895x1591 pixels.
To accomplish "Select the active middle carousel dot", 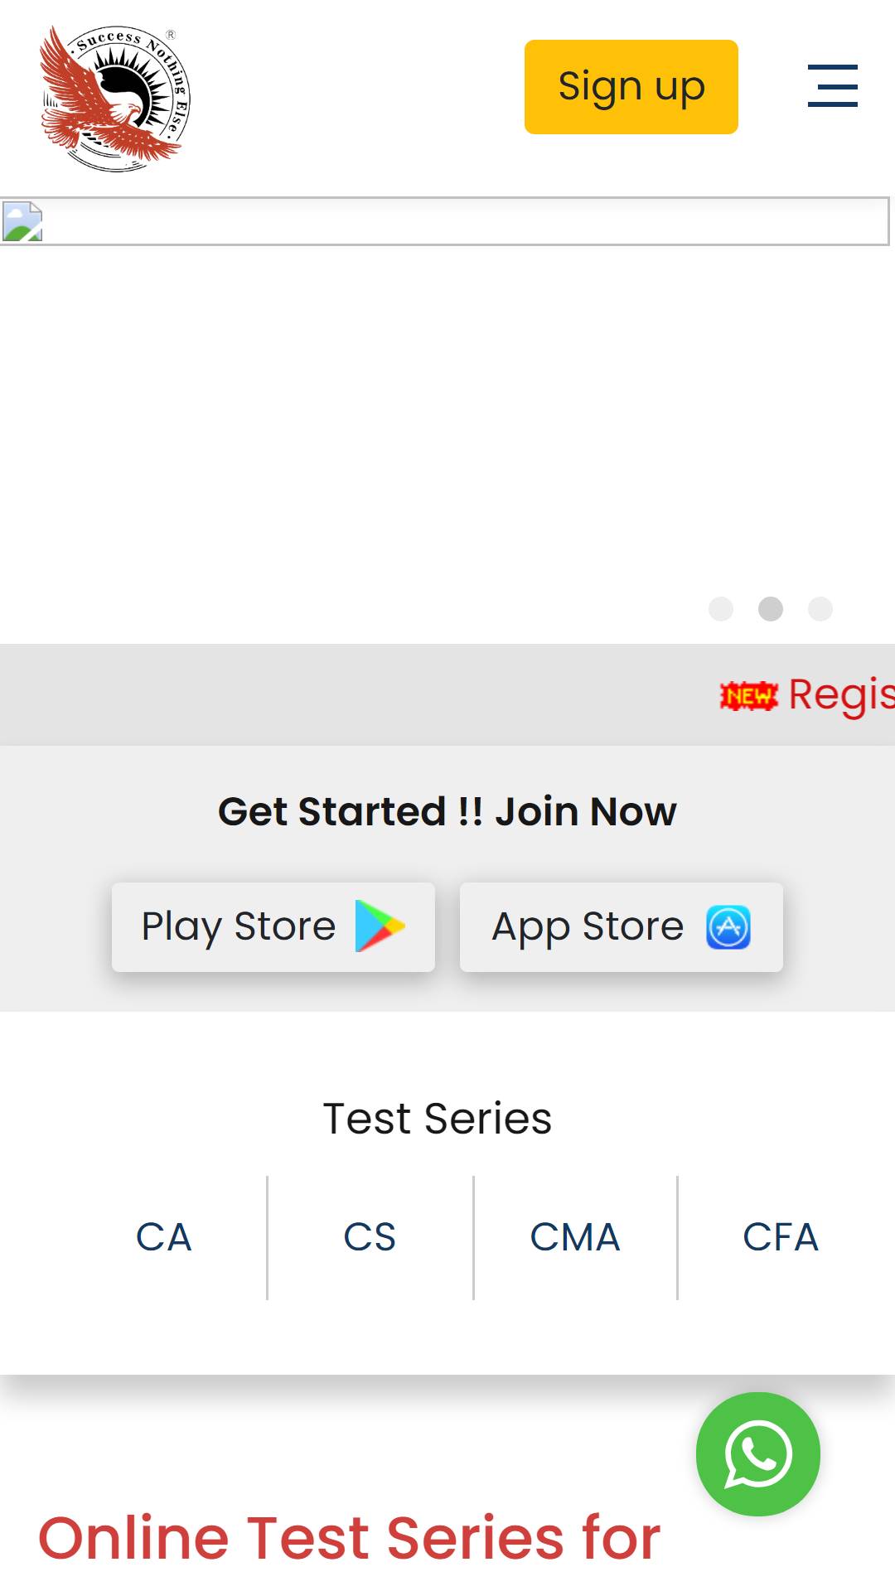I will [x=771, y=609].
